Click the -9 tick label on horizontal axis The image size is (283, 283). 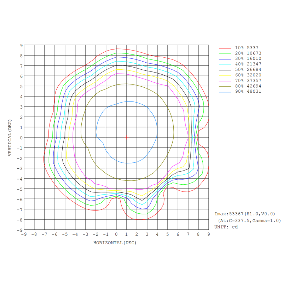(x=24, y=234)
